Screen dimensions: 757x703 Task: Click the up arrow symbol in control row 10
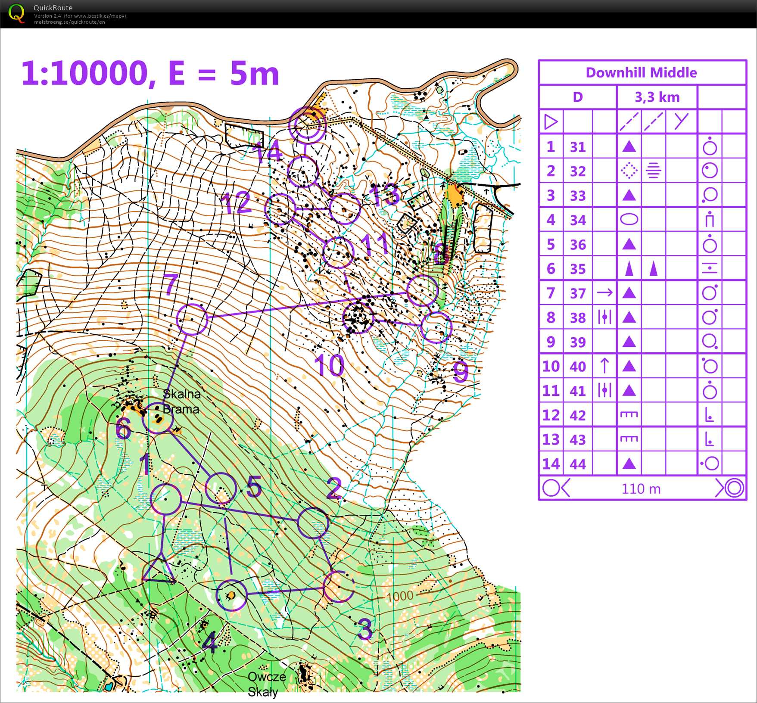pyautogui.click(x=604, y=366)
